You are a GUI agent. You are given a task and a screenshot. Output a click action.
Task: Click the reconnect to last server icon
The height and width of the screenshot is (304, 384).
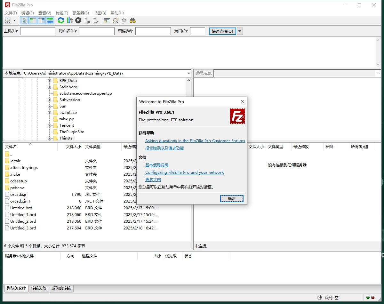[95, 20]
